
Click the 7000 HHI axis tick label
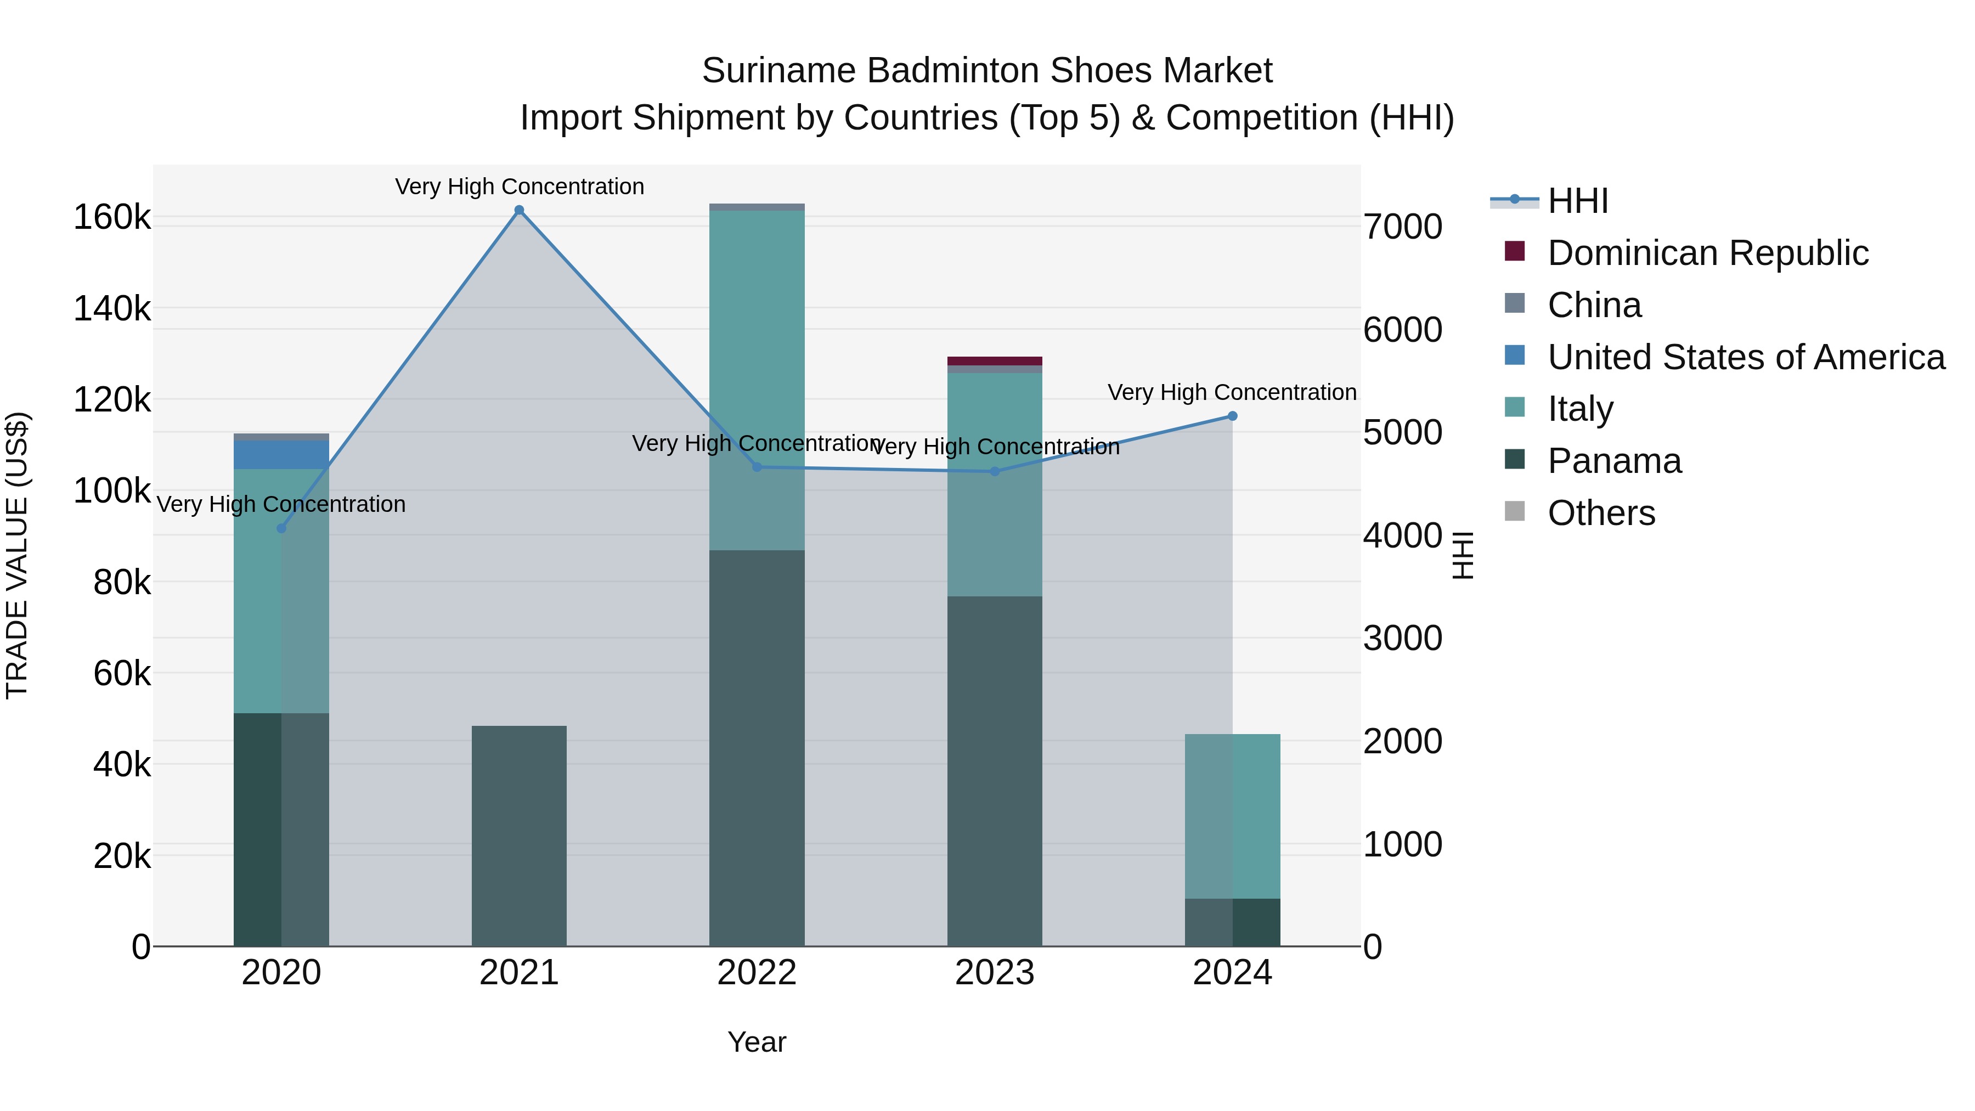point(1403,227)
